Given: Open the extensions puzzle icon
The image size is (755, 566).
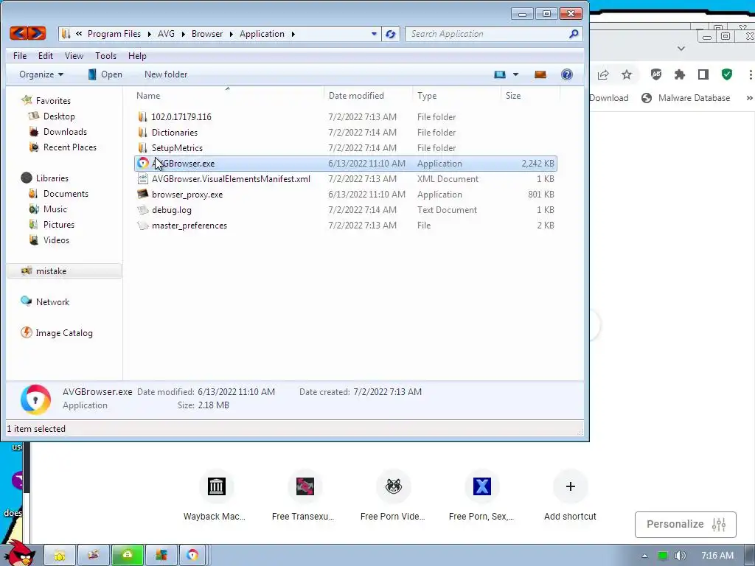Looking at the screenshot, I should pos(679,74).
